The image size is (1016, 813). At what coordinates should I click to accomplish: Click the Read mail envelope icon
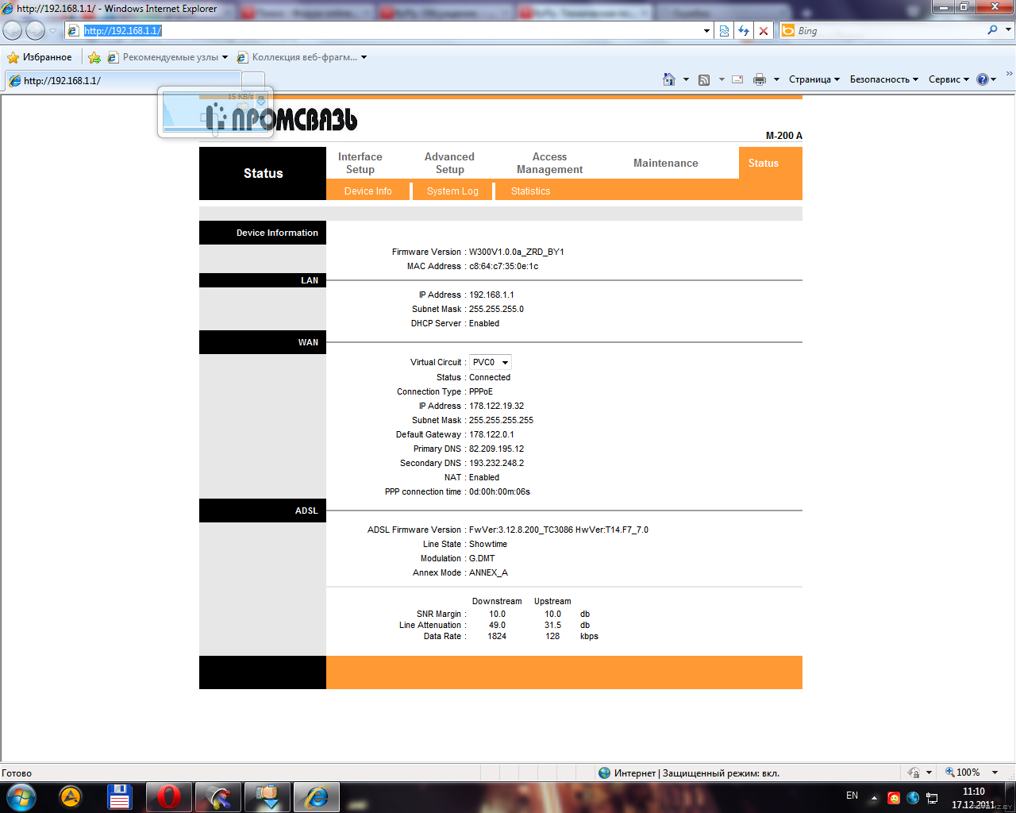tap(737, 79)
